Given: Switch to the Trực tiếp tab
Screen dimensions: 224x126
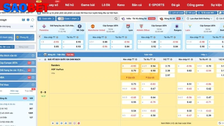Looking at the screenshot, I should pos(29,91).
